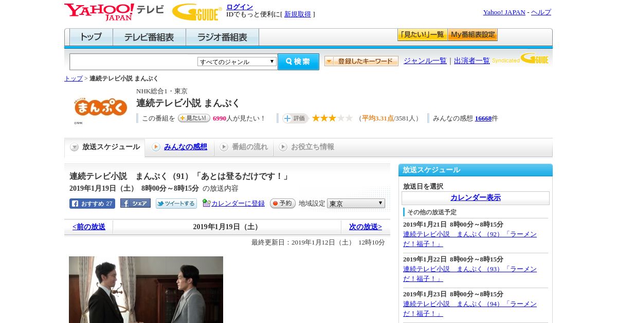This screenshot has width=617, height=323.
Task: Expand the すべてのジャンル genre dropdown
Action: 237,62
